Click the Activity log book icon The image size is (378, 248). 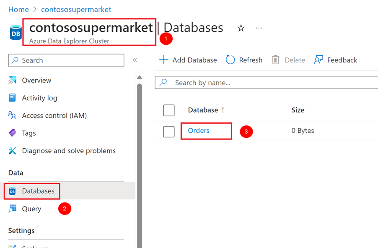coord(12,98)
